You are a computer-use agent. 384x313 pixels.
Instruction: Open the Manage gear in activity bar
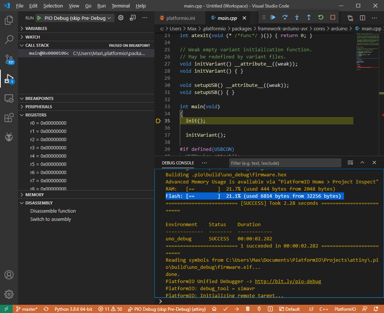tap(9, 294)
